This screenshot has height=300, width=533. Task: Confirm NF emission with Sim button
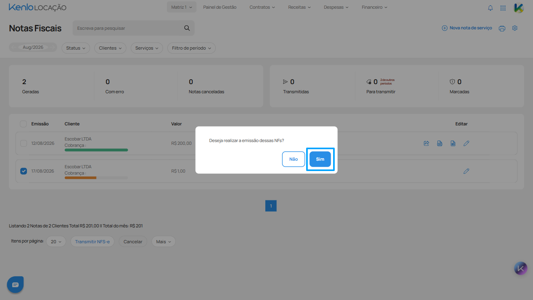pyautogui.click(x=320, y=159)
